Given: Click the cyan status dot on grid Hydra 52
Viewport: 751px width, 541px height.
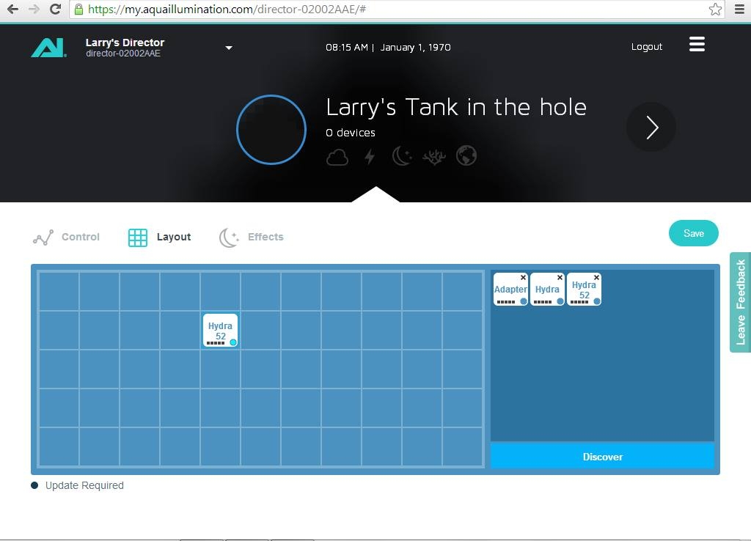Looking at the screenshot, I should (233, 342).
